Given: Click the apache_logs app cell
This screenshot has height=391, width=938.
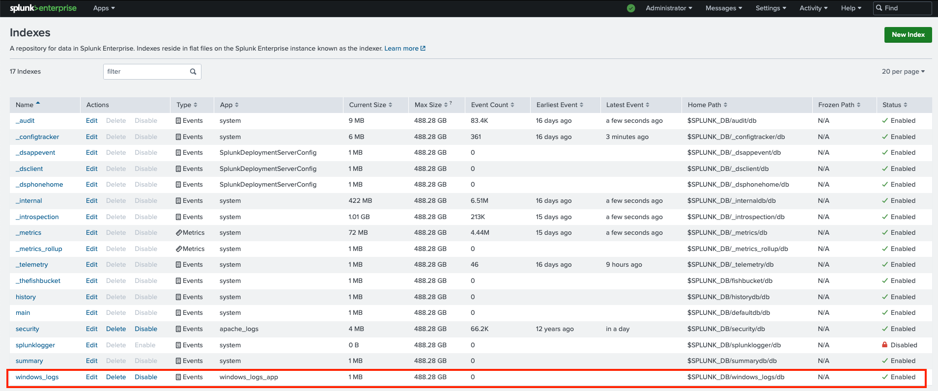Looking at the screenshot, I should [x=239, y=329].
